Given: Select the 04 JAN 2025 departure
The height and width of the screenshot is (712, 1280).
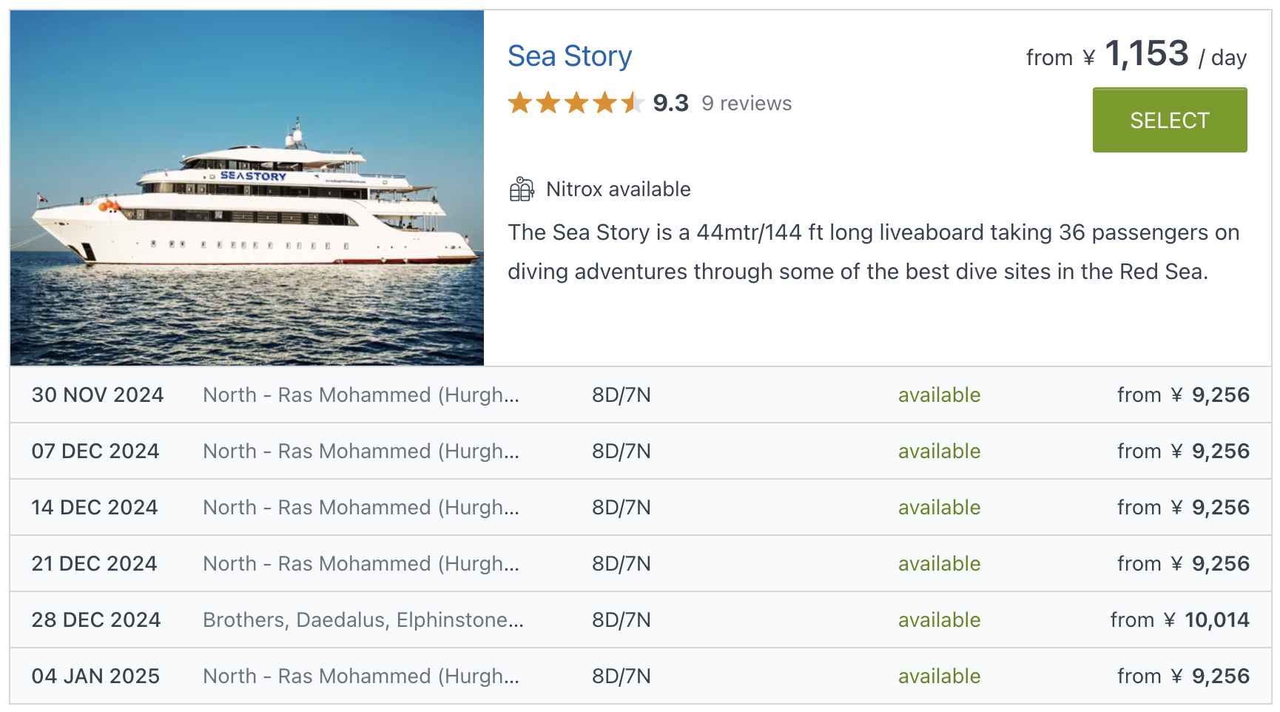Looking at the screenshot, I should 95,676.
